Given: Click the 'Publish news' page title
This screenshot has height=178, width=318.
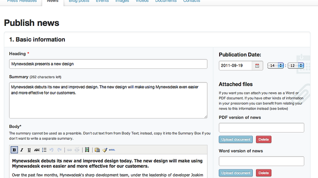Looking at the screenshot, I should (x=32, y=23).
